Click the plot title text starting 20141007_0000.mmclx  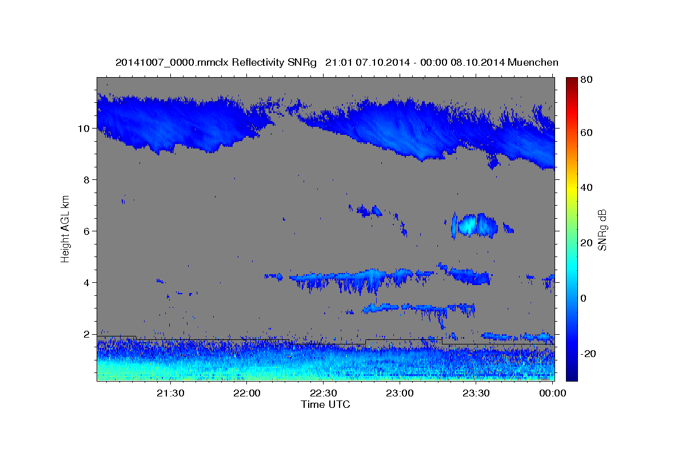(337, 62)
